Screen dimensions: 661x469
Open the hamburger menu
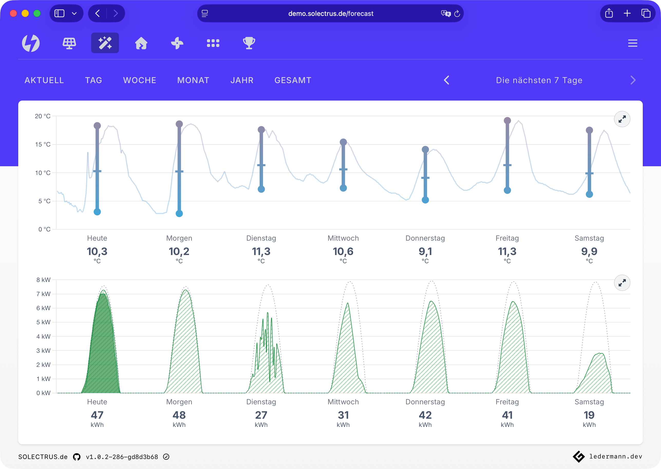632,43
